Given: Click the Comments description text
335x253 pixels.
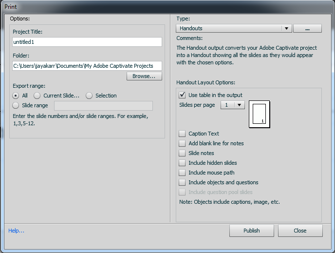Looking at the screenshot, I should [x=246, y=55].
